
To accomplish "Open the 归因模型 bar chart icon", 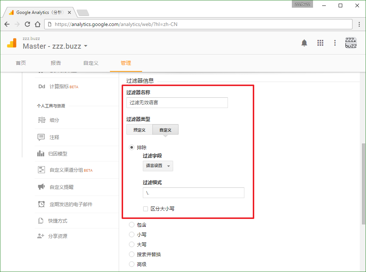I will point(41,153).
